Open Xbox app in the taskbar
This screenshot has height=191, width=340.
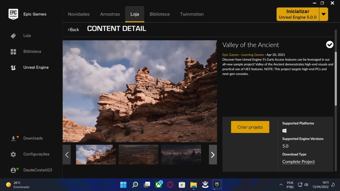point(158,184)
